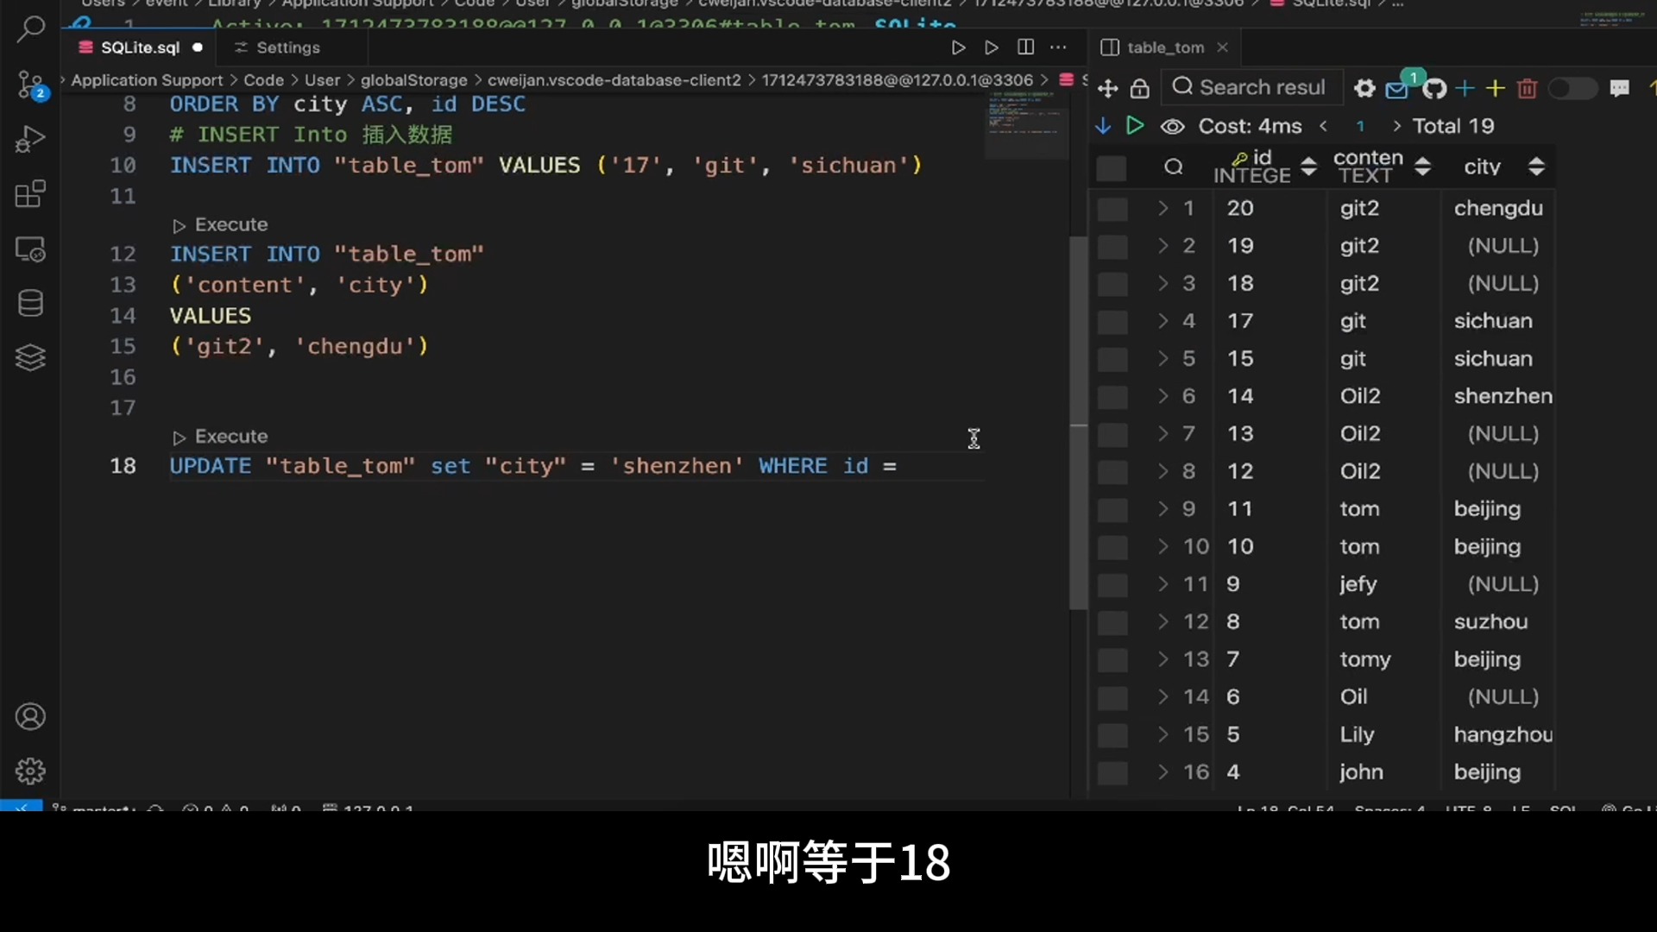Select the table_tom results tab
The width and height of the screenshot is (1657, 932).
pyautogui.click(x=1164, y=47)
